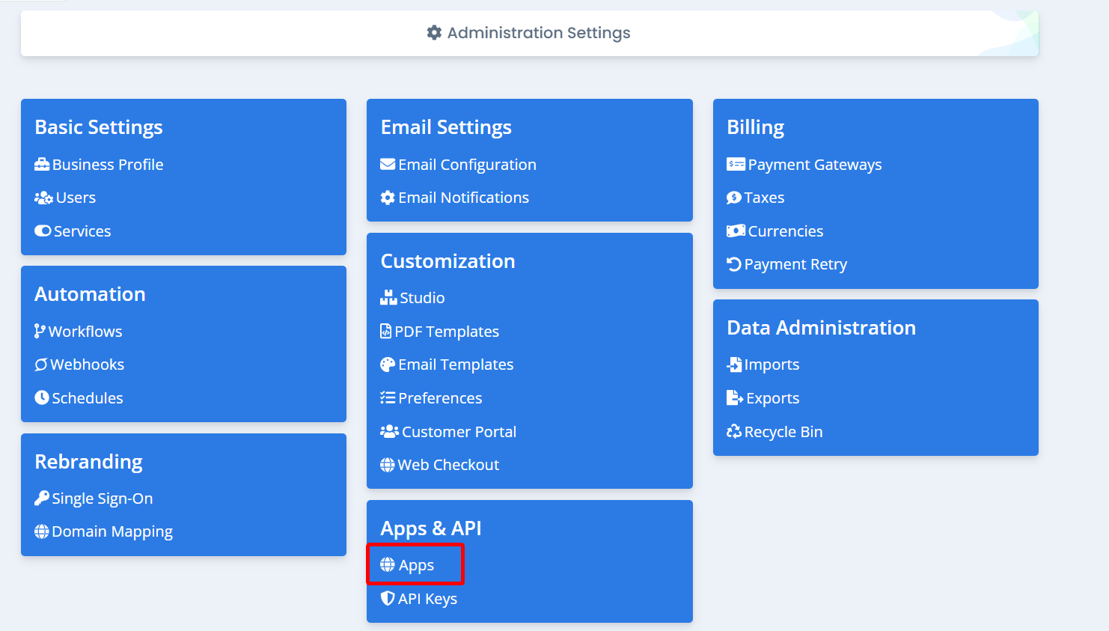This screenshot has width=1109, height=631.
Task: Click the Customer Portal people icon
Action: [389, 431]
